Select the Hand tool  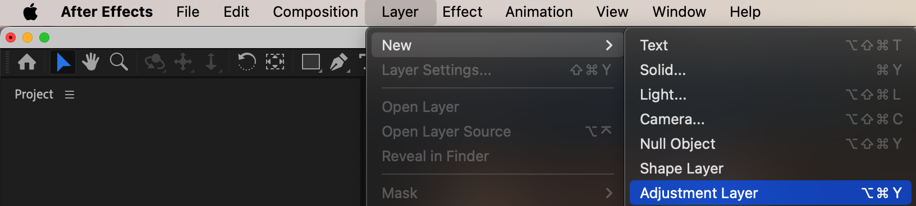(90, 62)
